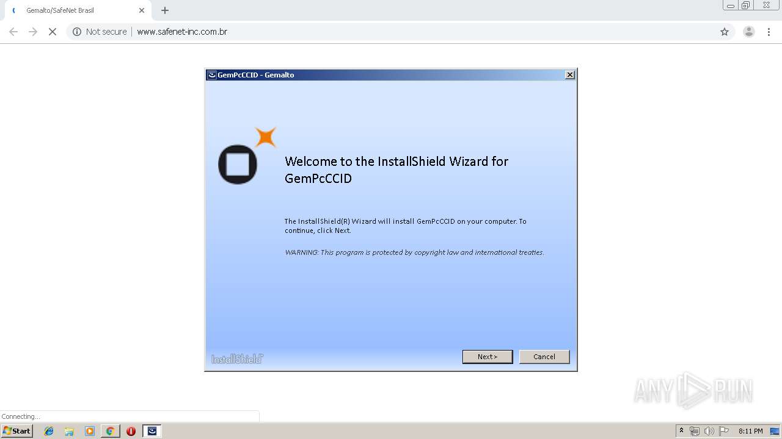
Task: Open the Opera icon in taskbar
Action: 131,431
